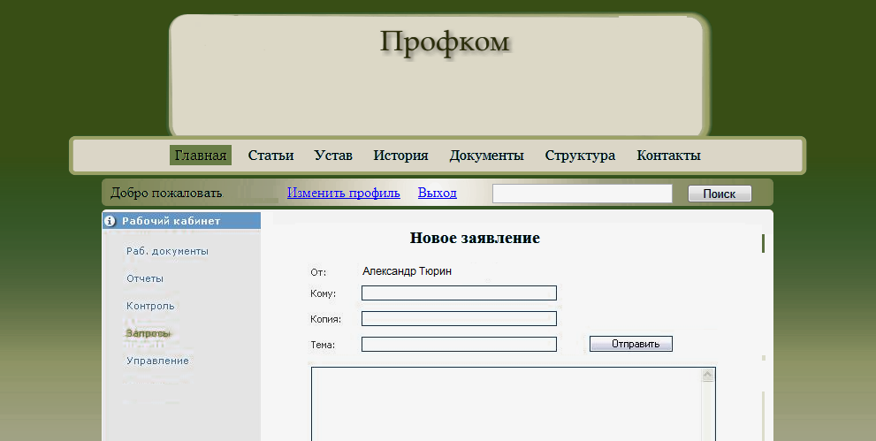
Task: Click the Изменить профиль link
Action: [344, 194]
